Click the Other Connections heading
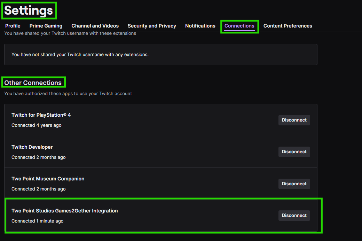This screenshot has width=362, height=241. click(33, 83)
